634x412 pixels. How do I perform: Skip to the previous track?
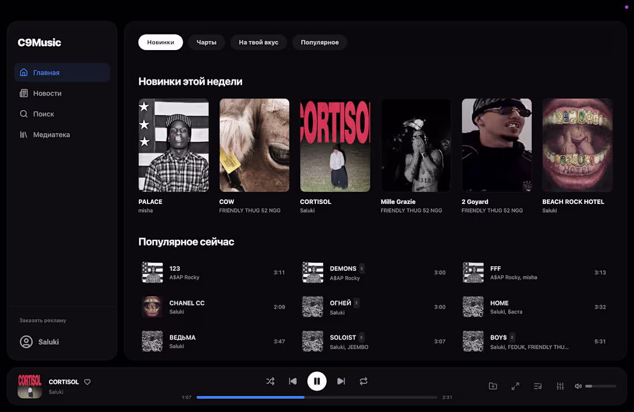coord(293,381)
